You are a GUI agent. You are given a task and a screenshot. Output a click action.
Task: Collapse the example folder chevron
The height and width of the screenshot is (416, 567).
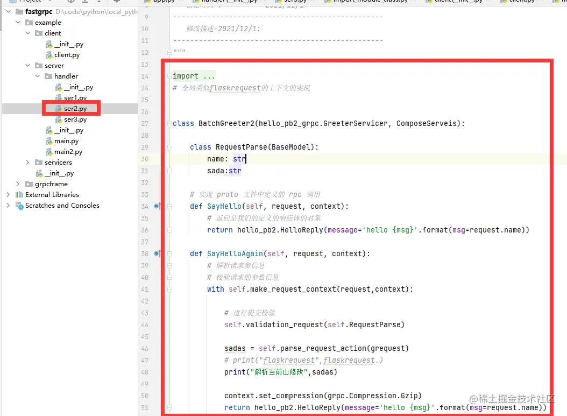(x=18, y=23)
